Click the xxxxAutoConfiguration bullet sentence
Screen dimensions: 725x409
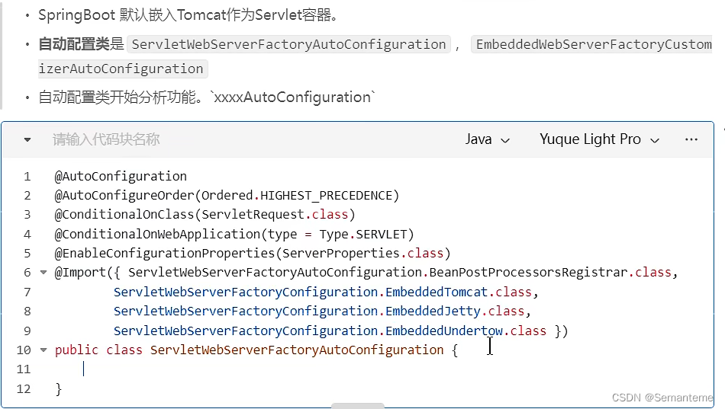tap(207, 97)
